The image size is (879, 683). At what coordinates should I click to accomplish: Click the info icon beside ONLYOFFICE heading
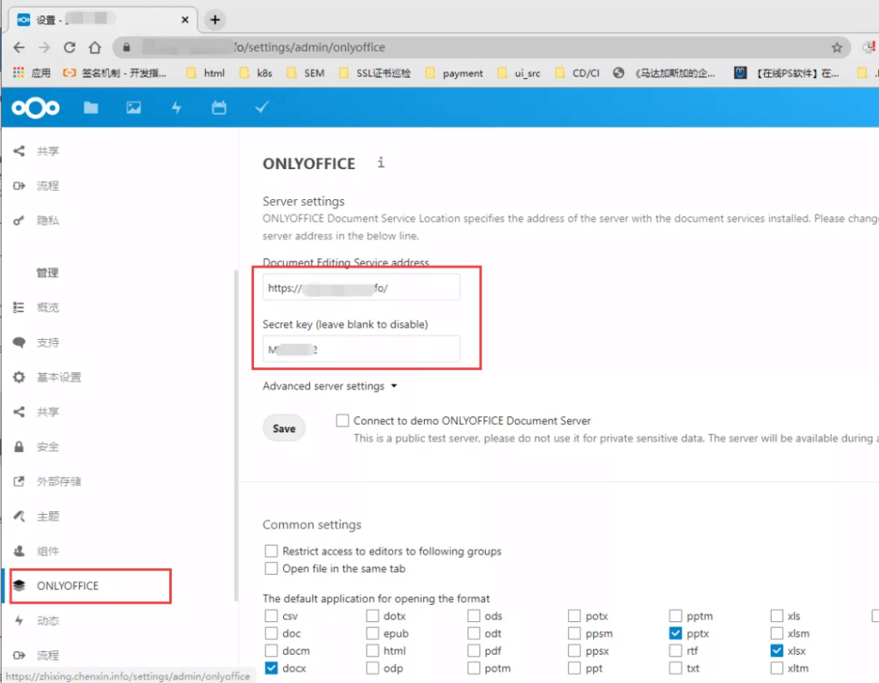[381, 162]
